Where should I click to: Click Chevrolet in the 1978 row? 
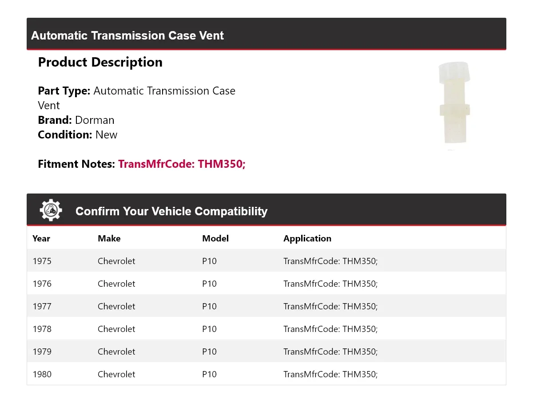pos(116,329)
